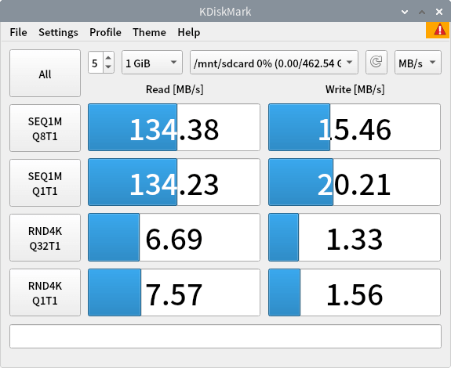This screenshot has width=451, height=368.
Task: Click the refresh storage list icon button
Action: 376,63
